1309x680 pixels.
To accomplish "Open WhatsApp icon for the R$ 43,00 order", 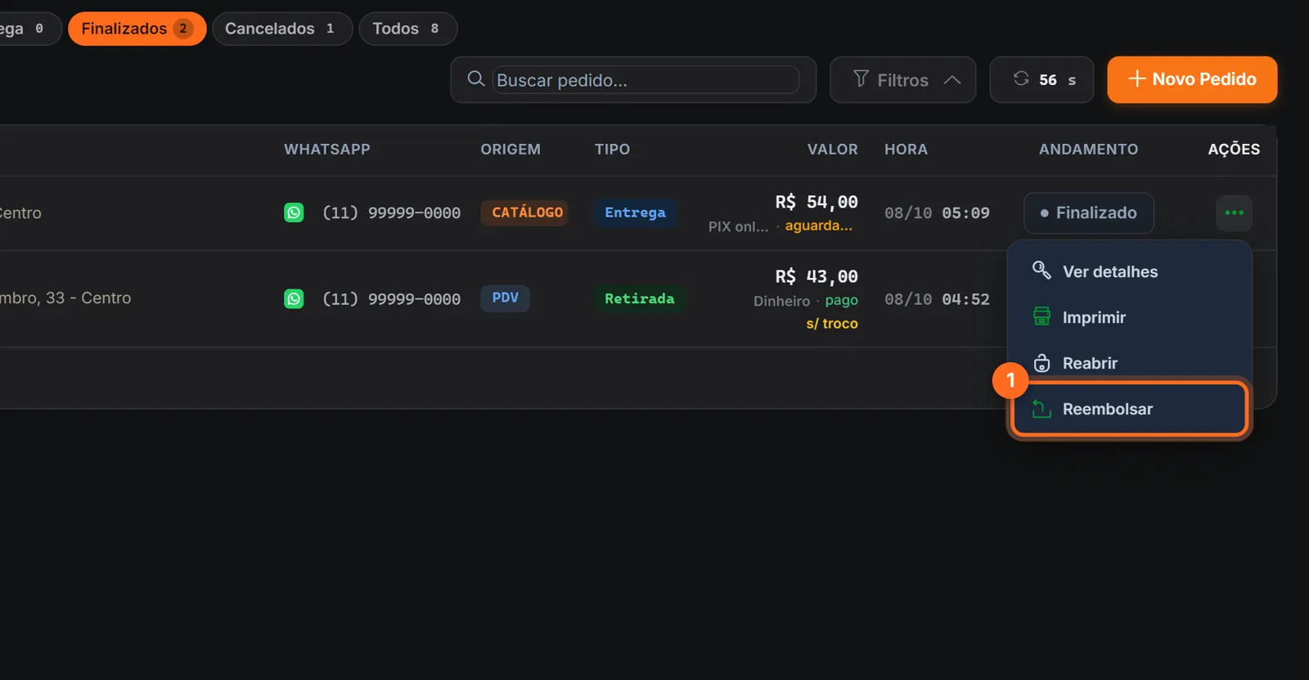I will coord(294,298).
